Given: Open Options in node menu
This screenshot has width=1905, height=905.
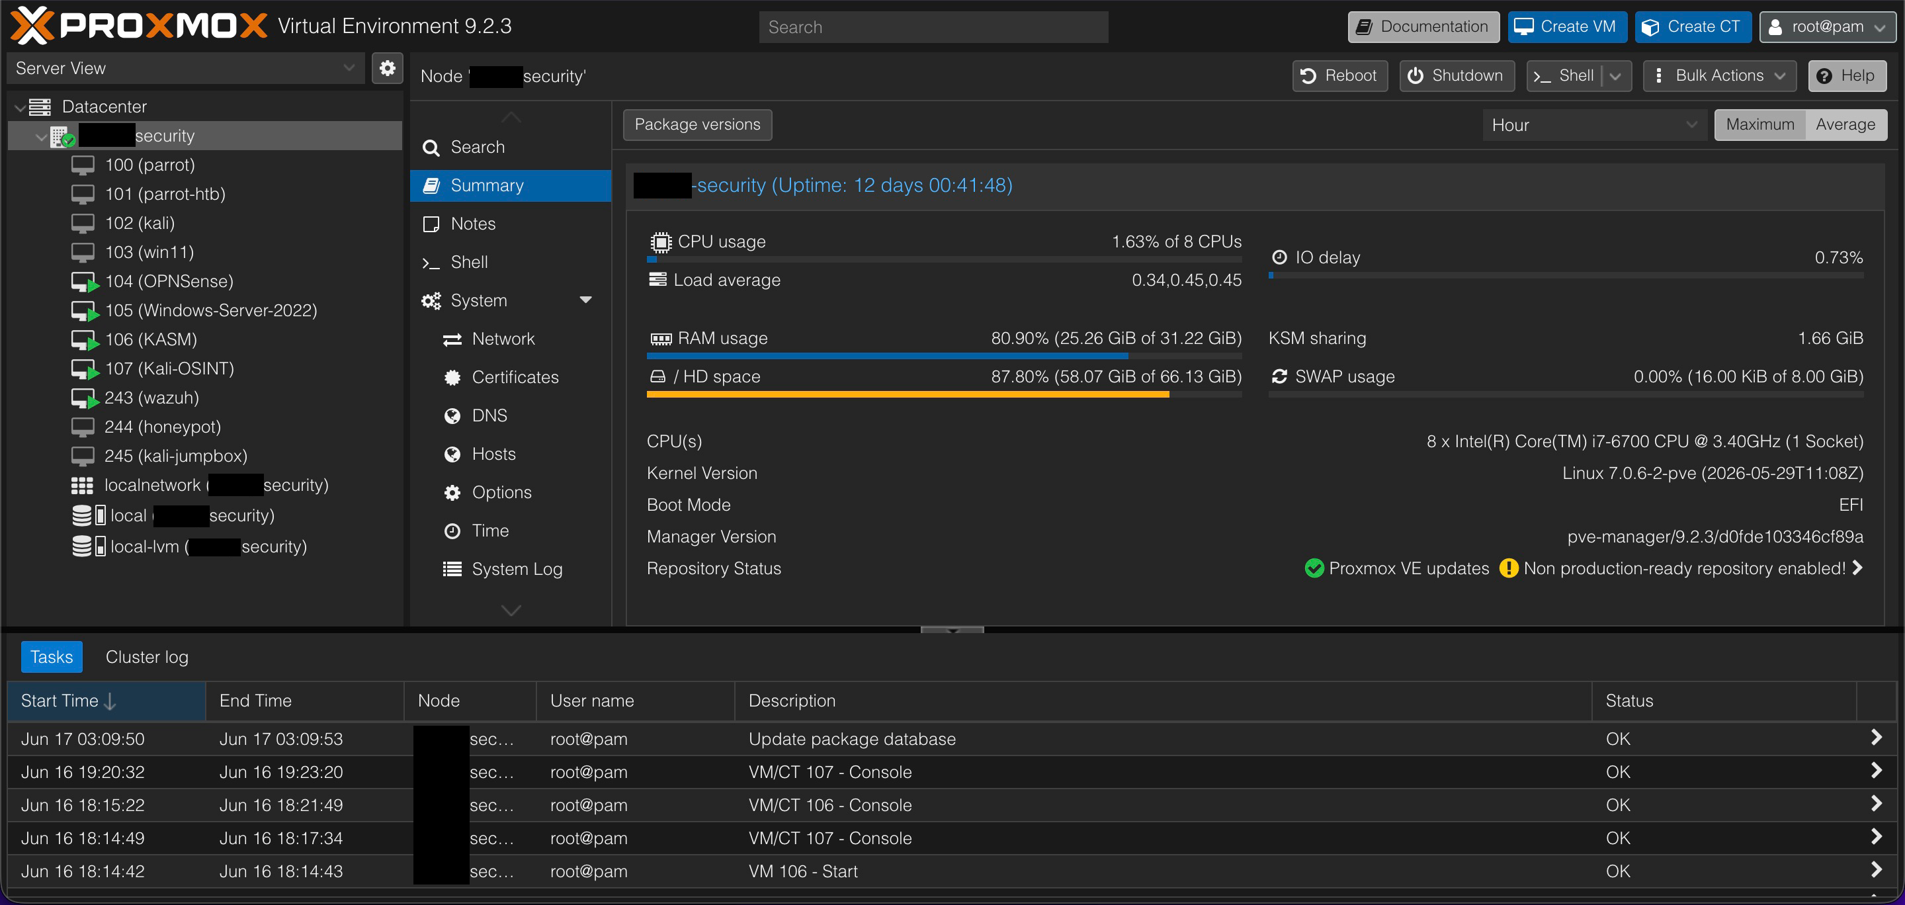Looking at the screenshot, I should click(511, 492).
